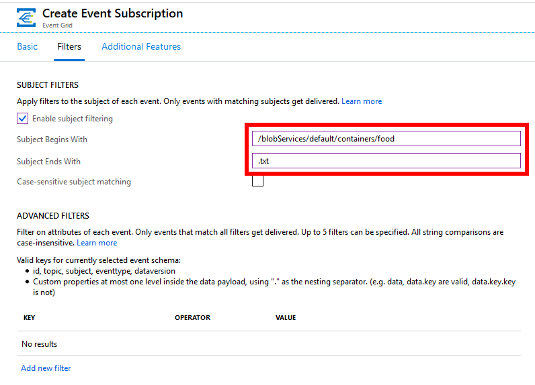The image size is (535, 385).
Task: Click the KEY column header
Action: (30, 318)
